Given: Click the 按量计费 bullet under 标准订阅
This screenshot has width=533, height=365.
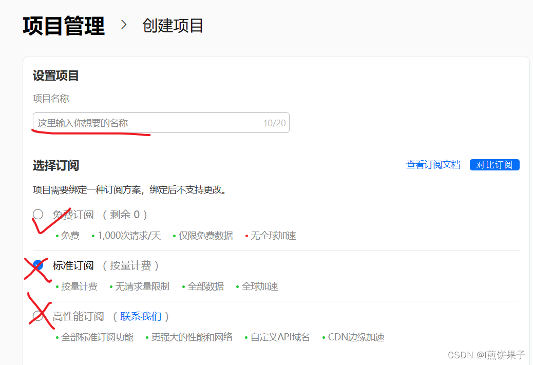Looking at the screenshot, I should (x=79, y=286).
